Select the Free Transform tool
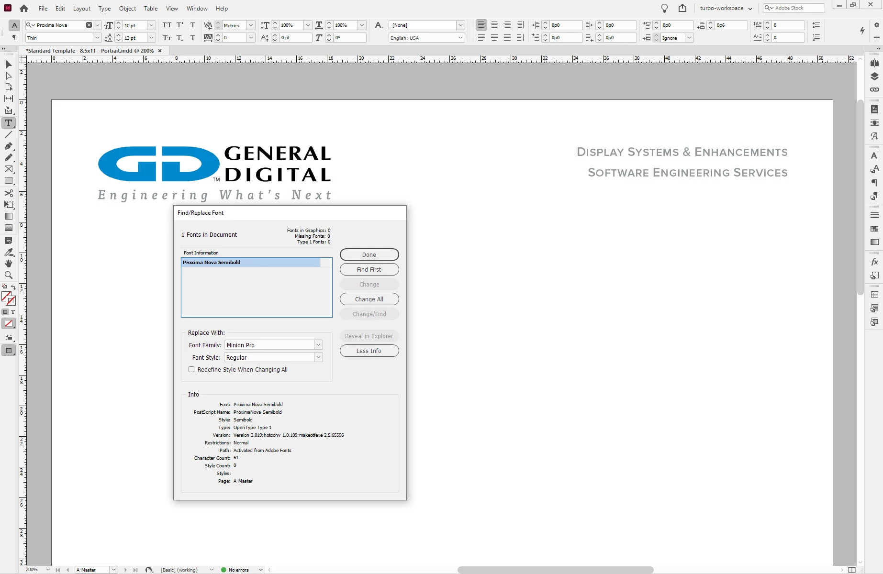 click(9, 205)
